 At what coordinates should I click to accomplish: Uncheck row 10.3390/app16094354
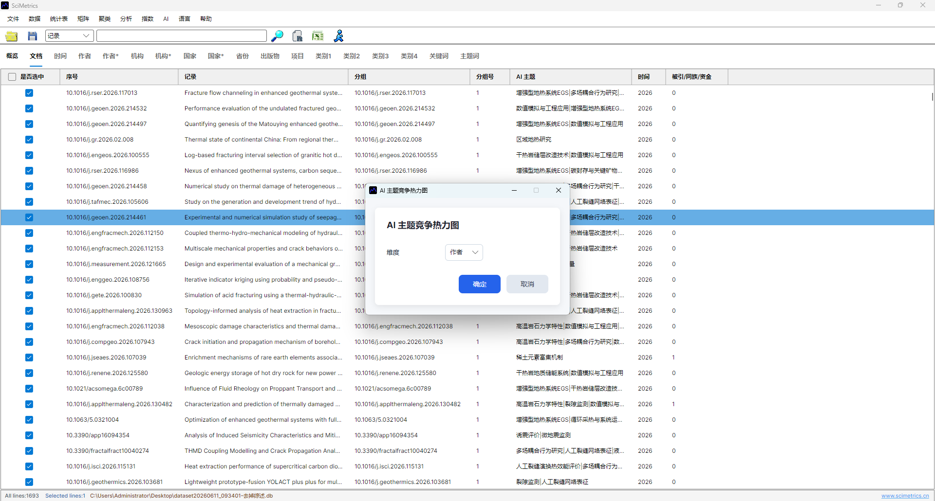(x=29, y=435)
